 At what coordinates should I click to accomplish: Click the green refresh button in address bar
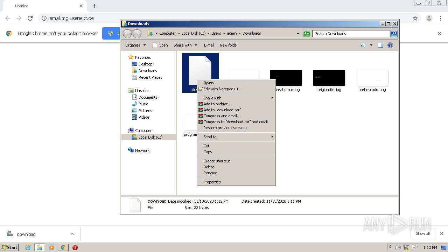pos(307,34)
